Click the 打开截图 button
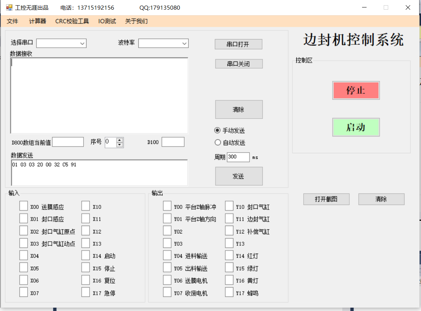This screenshot has width=421, height=311. (x=326, y=199)
